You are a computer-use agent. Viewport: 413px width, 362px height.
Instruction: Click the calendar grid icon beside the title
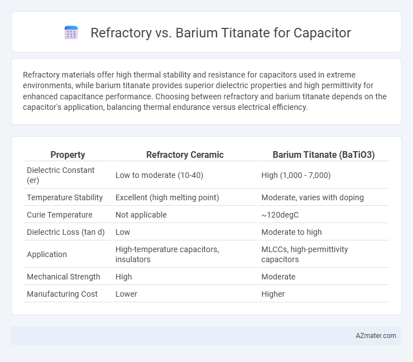(71, 33)
